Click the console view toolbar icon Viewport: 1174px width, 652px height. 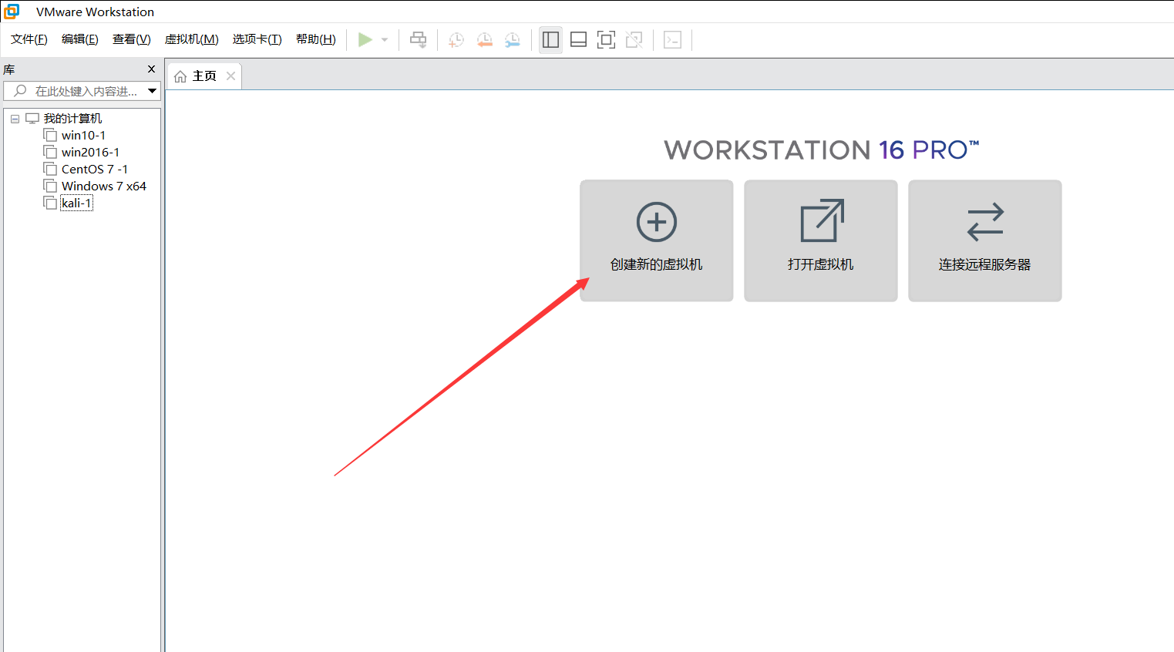(672, 40)
